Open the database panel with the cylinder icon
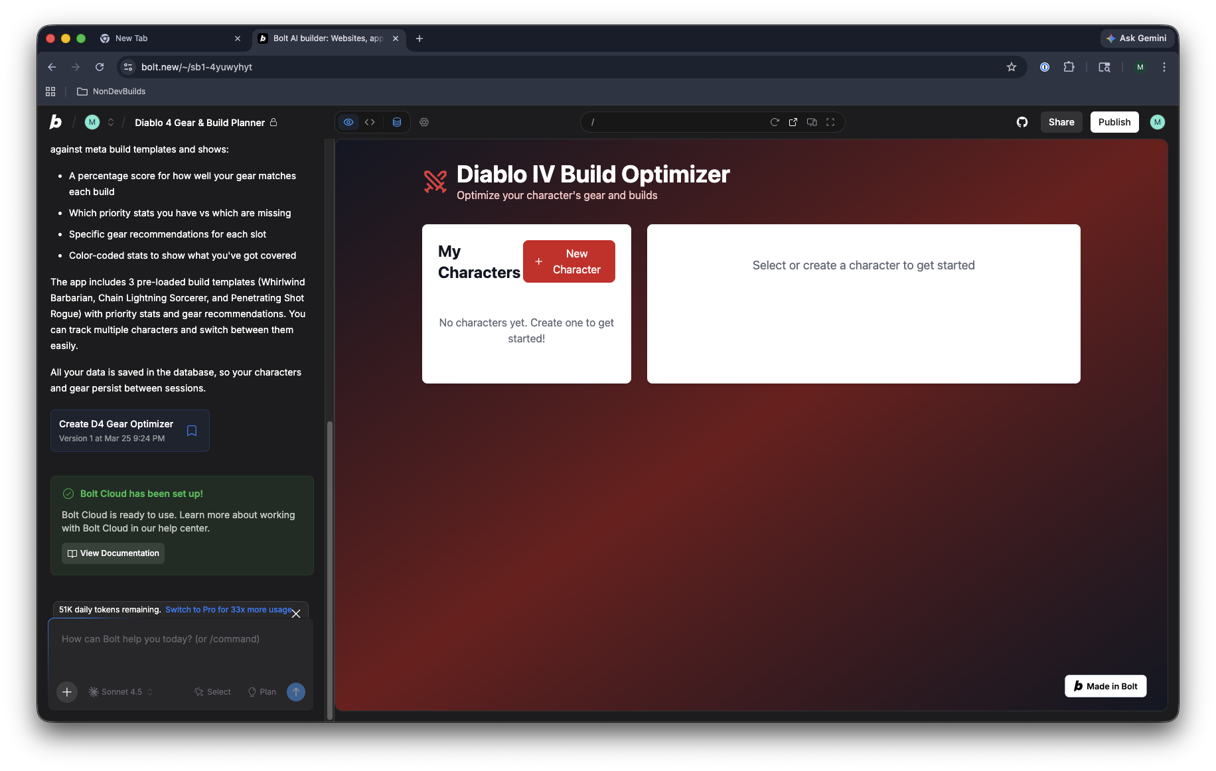 (x=397, y=122)
